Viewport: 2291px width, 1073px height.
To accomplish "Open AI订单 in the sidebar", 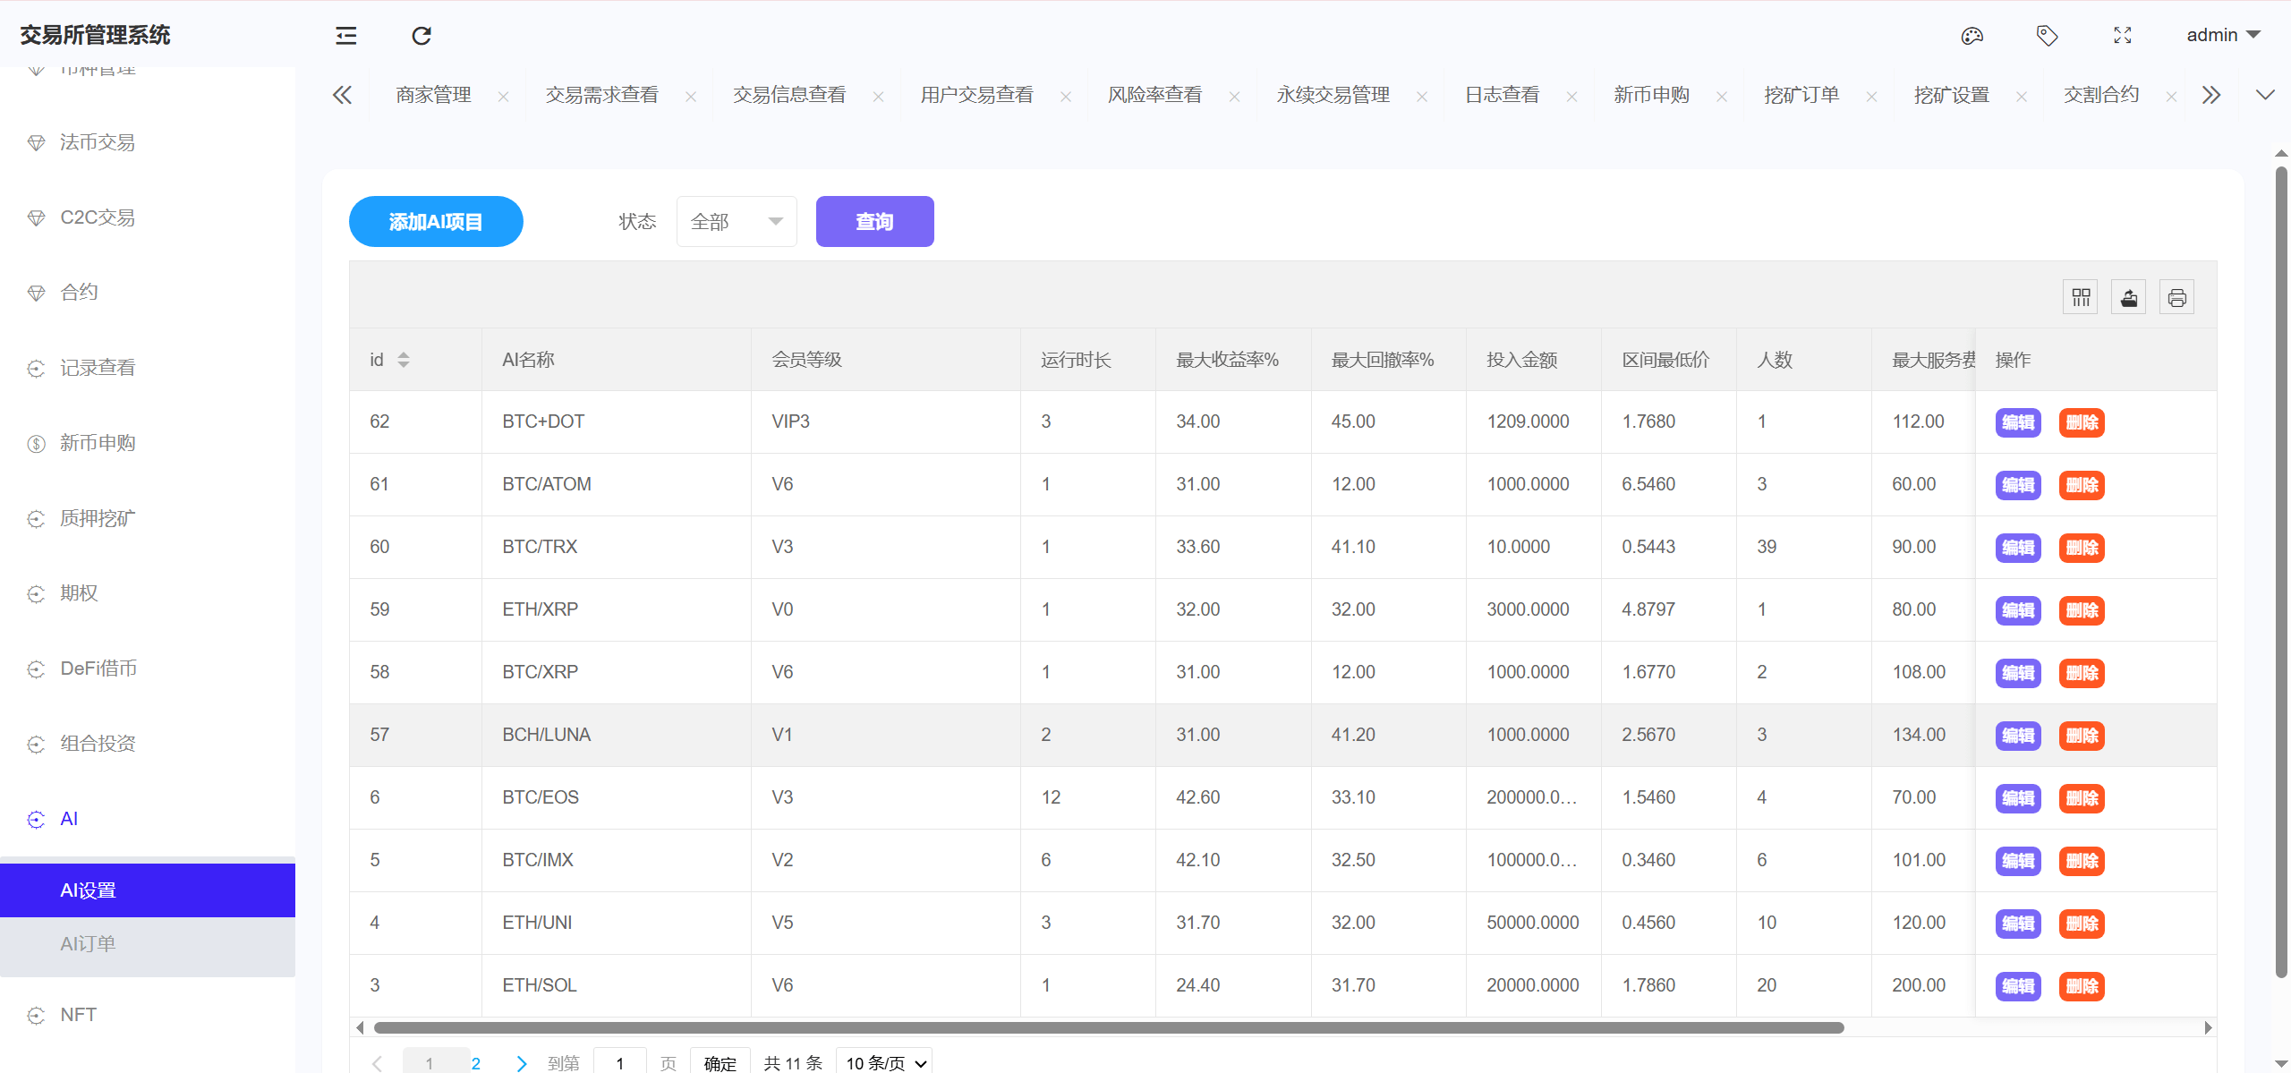I will coord(88,943).
